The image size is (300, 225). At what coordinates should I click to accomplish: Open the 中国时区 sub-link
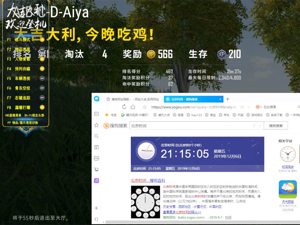click(x=215, y=207)
